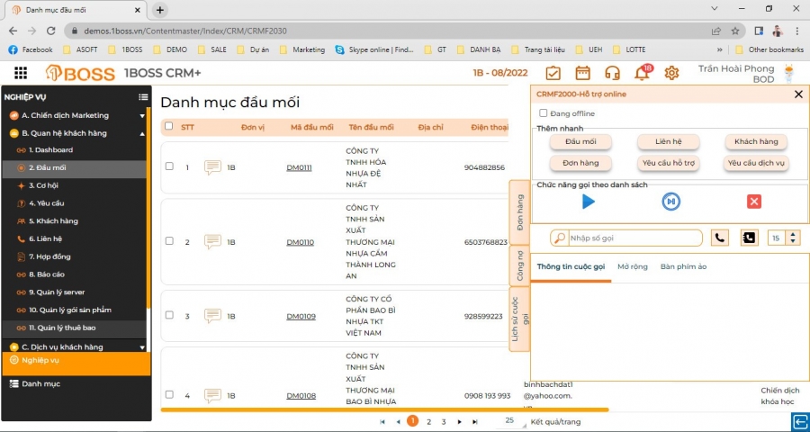Quick add a Khách hàng

(756, 141)
